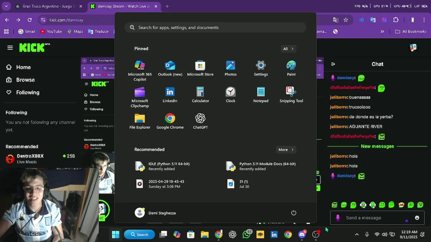The height and width of the screenshot is (242, 431).
Task: Open the pinned LinkedIn app in Start
Action: [x=170, y=95]
